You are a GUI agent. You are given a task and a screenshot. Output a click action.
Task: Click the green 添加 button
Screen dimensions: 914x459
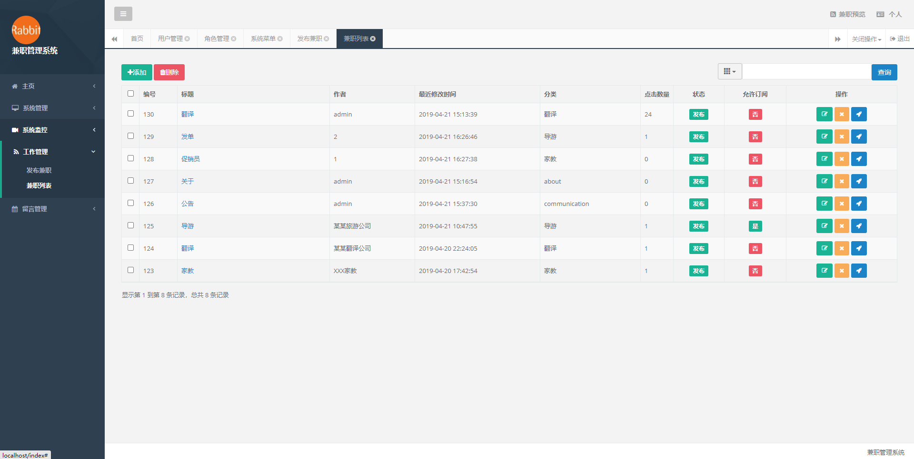(x=137, y=72)
